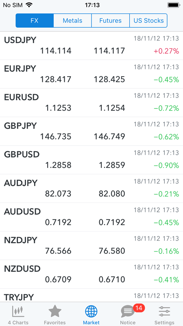This screenshot has width=183, height=326.
Task: Open the EURUSD pair row
Action: pos(91,103)
